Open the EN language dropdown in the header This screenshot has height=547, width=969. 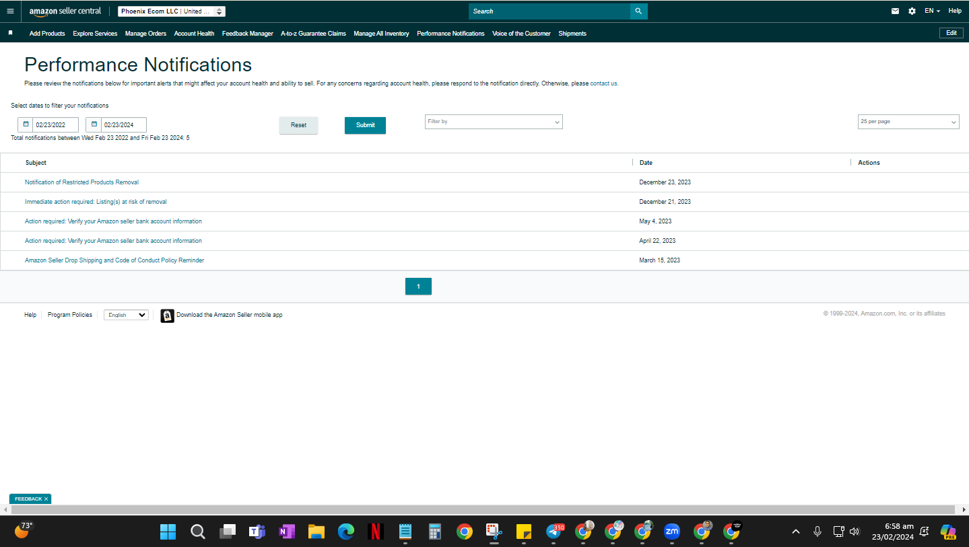point(932,11)
